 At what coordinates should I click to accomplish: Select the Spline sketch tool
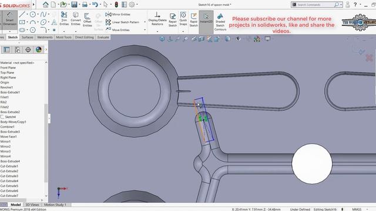pyautogui.click(x=43, y=14)
